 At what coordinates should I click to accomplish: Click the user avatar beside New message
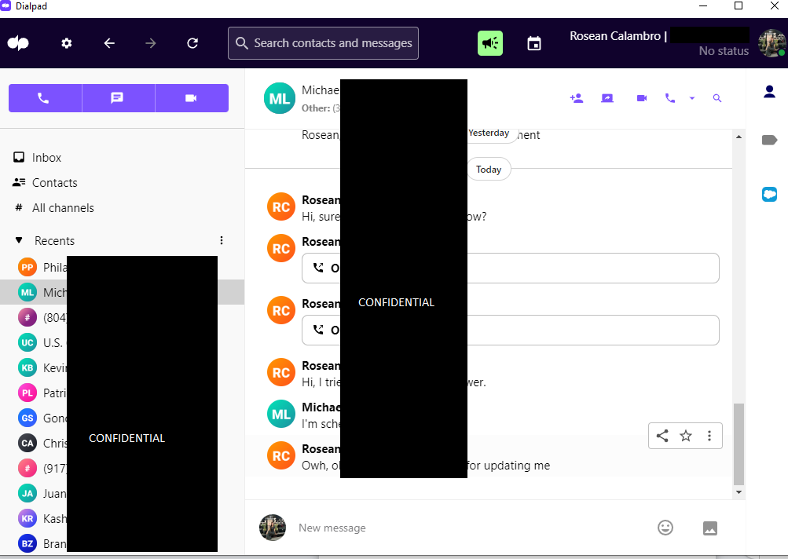click(273, 528)
